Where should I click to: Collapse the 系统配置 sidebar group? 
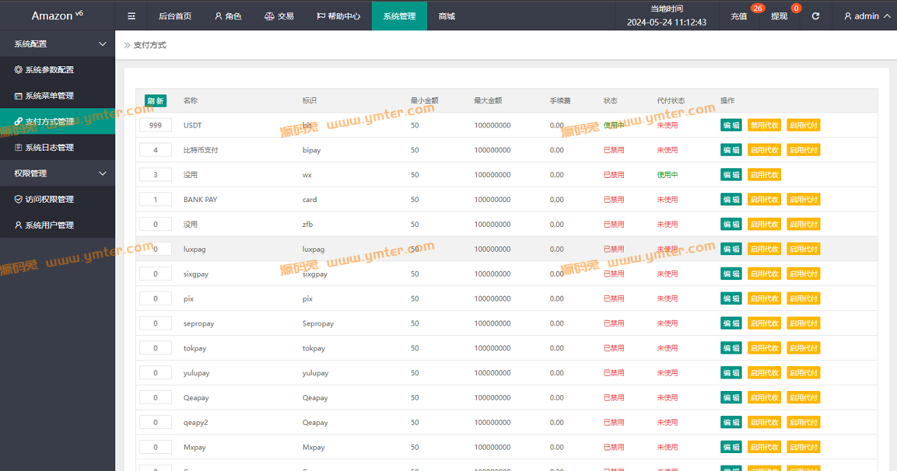[x=57, y=43]
